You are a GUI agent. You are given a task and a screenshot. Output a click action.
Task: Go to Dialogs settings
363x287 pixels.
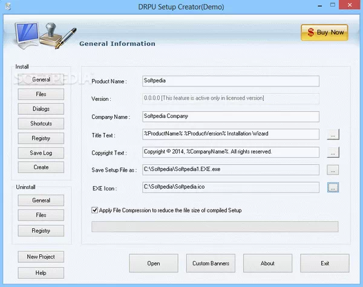tap(41, 109)
